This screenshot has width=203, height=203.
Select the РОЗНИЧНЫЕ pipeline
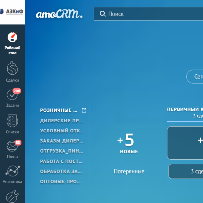tap(59, 110)
